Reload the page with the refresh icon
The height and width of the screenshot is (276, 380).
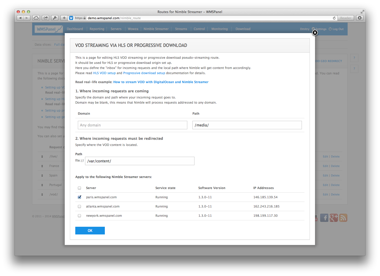[x=334, y=18]
